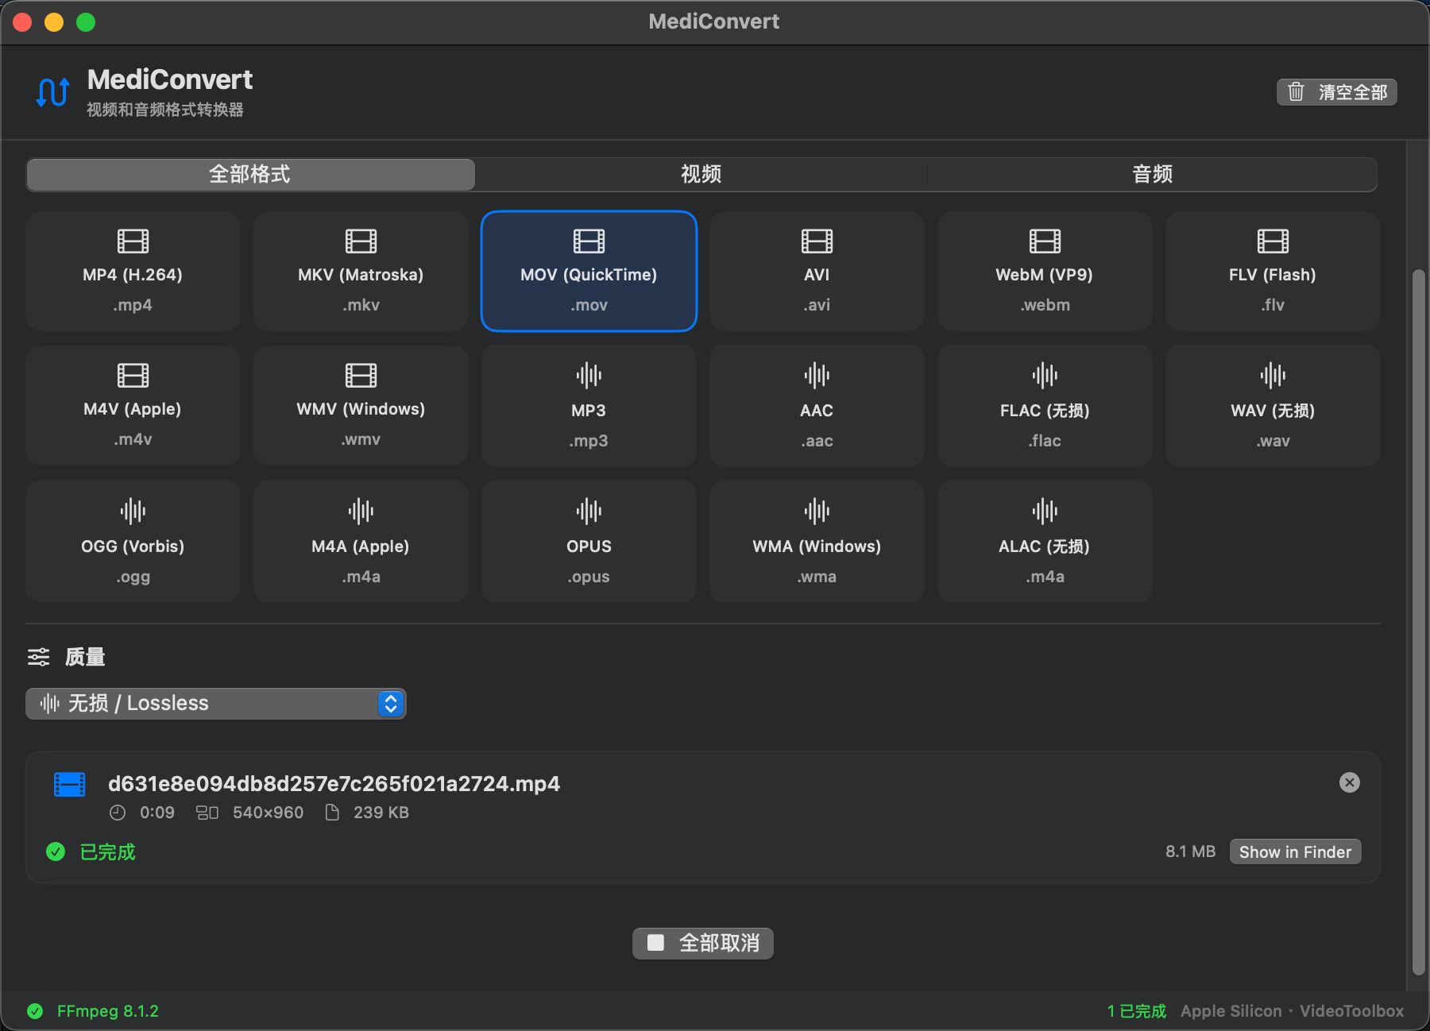This screenshot has height=1031, width=1430.
Task: Choose the ALAC waveform icon
Action: 1045,511
